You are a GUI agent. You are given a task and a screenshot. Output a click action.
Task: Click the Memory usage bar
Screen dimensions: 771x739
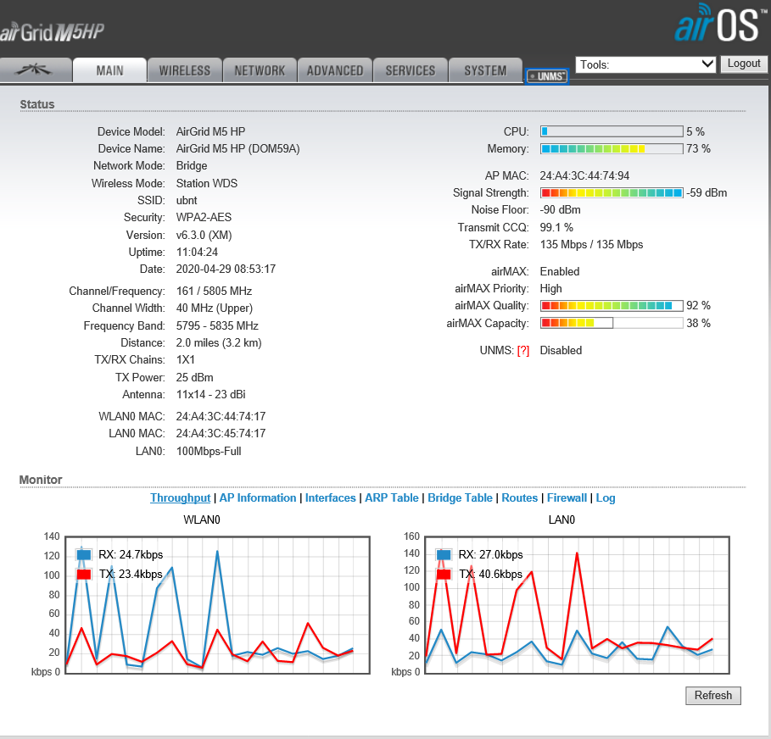coord(612,148)
